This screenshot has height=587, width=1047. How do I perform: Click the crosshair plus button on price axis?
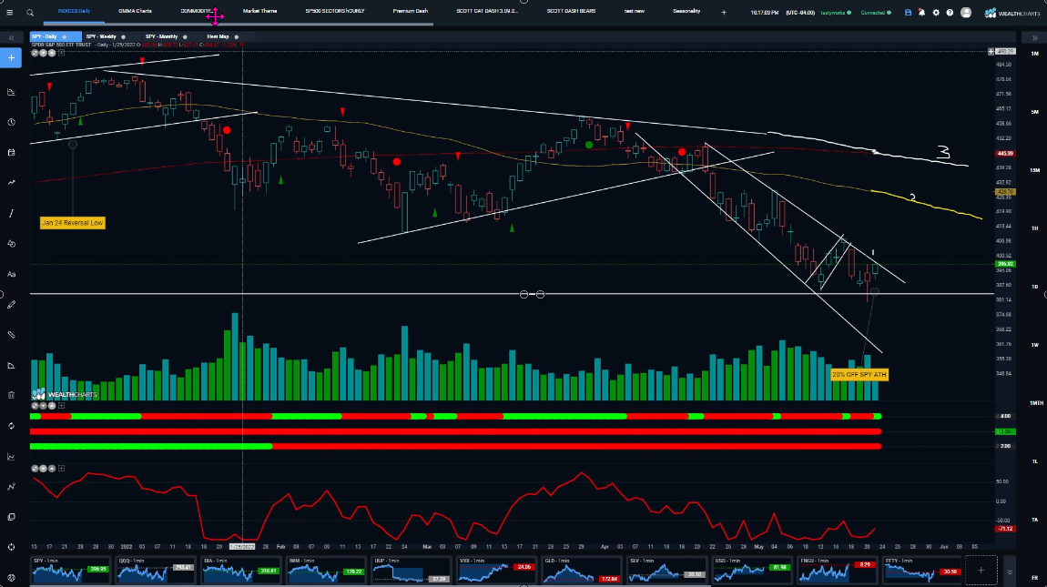[x=991, y=52]
